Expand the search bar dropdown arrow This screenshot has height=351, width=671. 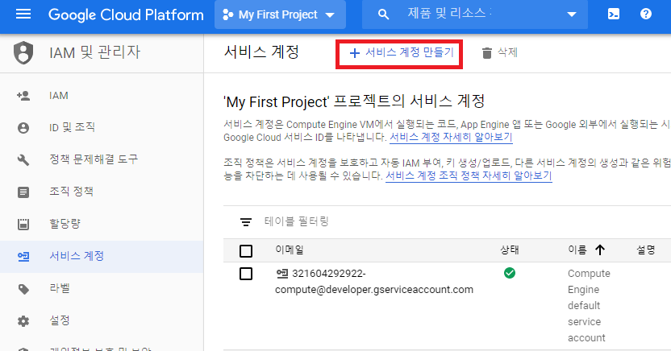571,15
